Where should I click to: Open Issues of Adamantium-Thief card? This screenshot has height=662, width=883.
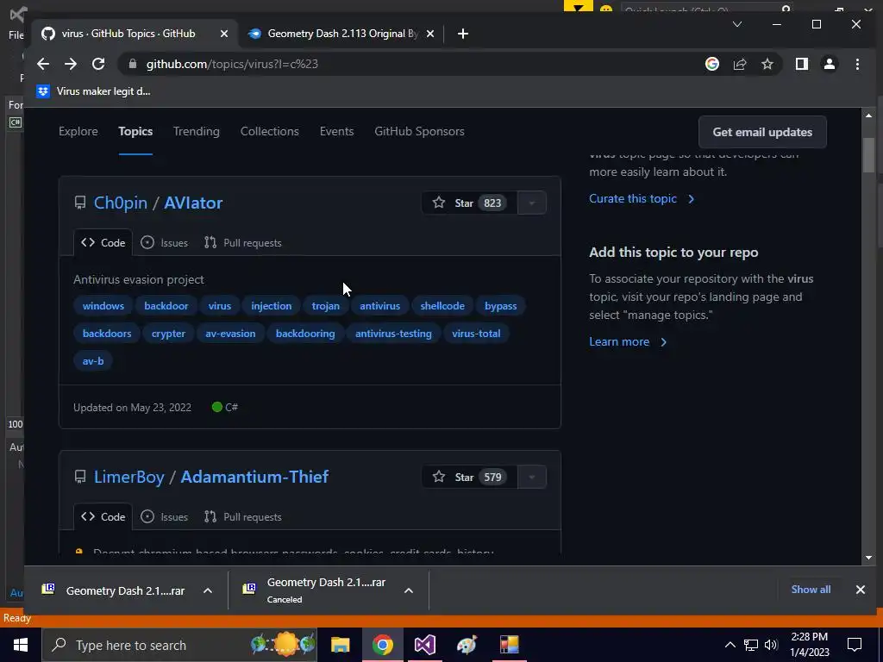click(165, 517)
